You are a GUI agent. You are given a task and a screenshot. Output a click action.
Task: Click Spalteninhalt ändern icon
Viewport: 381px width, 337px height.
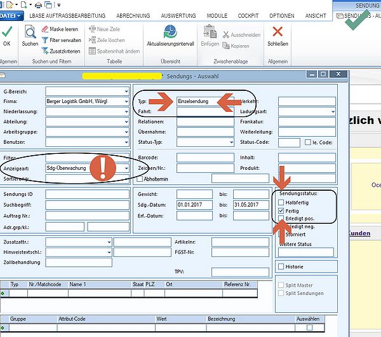tap(92, 51)
